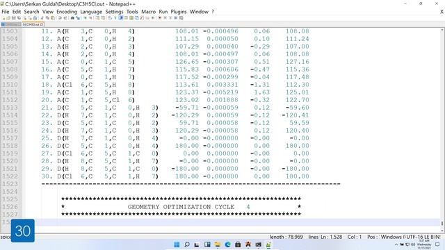Click the UTF-16 LE BOM encoding status field
The image size is (445, 250).
click(x=423, y=237)
